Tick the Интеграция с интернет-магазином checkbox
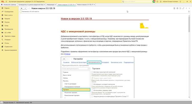192x104 pixels. (x=92, y=84)
